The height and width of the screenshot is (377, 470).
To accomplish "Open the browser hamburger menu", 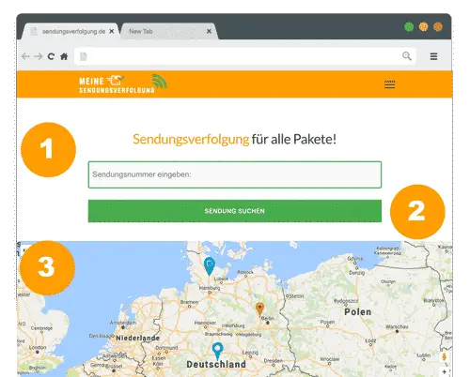I will pos(433,56).
